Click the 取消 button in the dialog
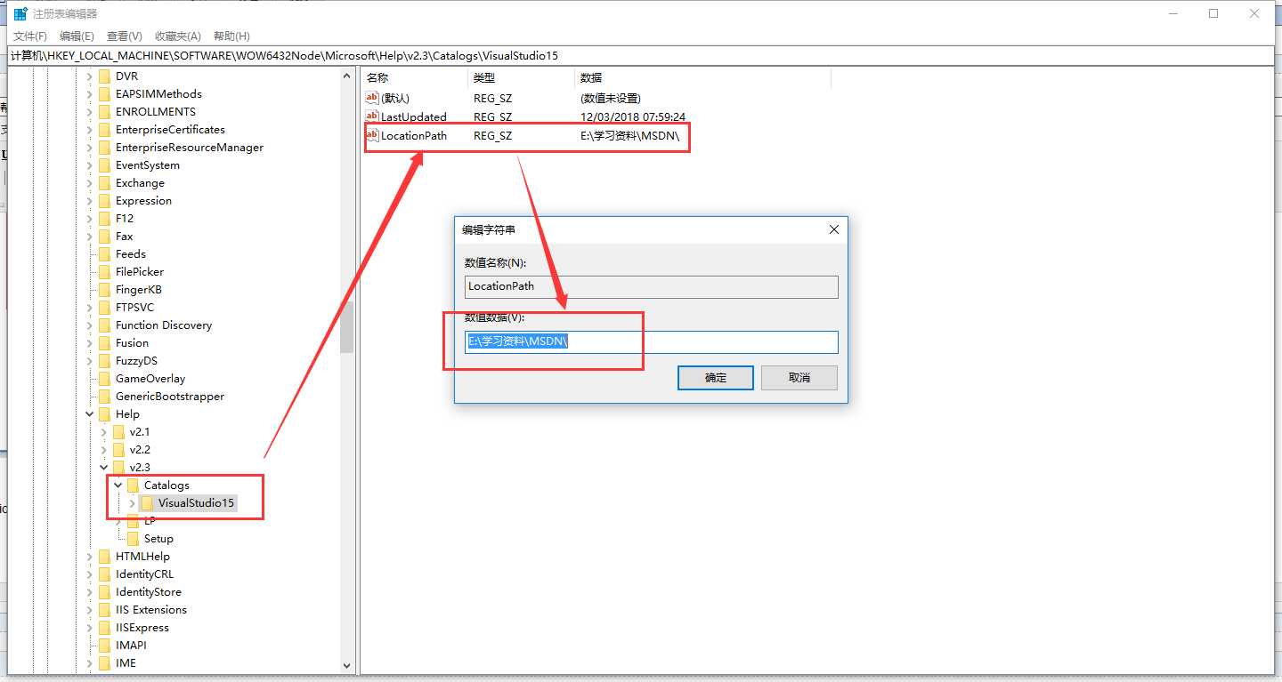The height and width of the screenshot is (682, 1282). tap(799, 378)
